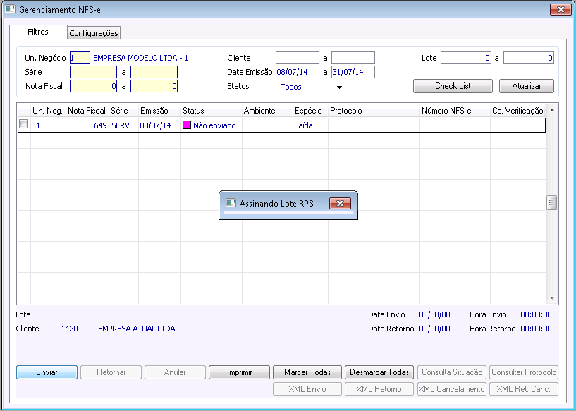Click the client code 1420

click(69, 329)
